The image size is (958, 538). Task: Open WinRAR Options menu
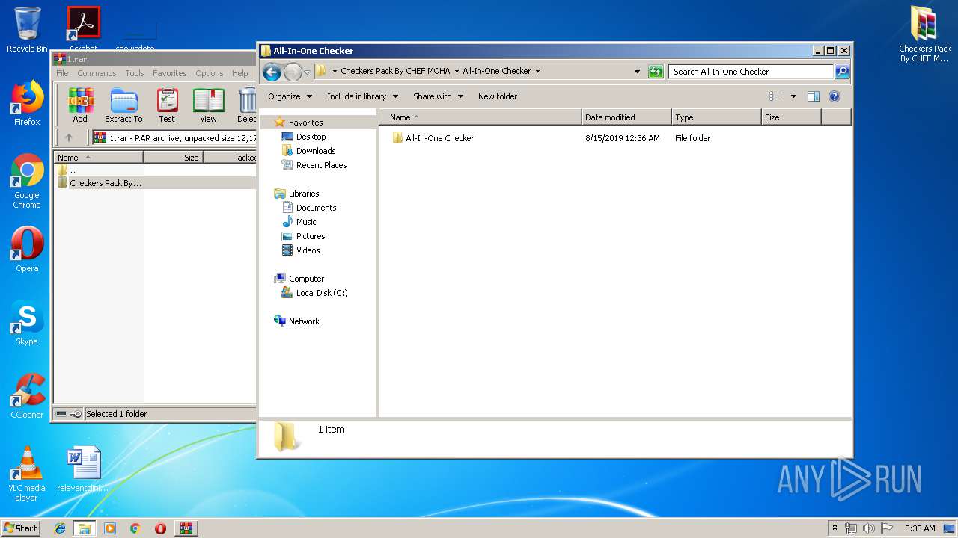(x=210, y=73)
